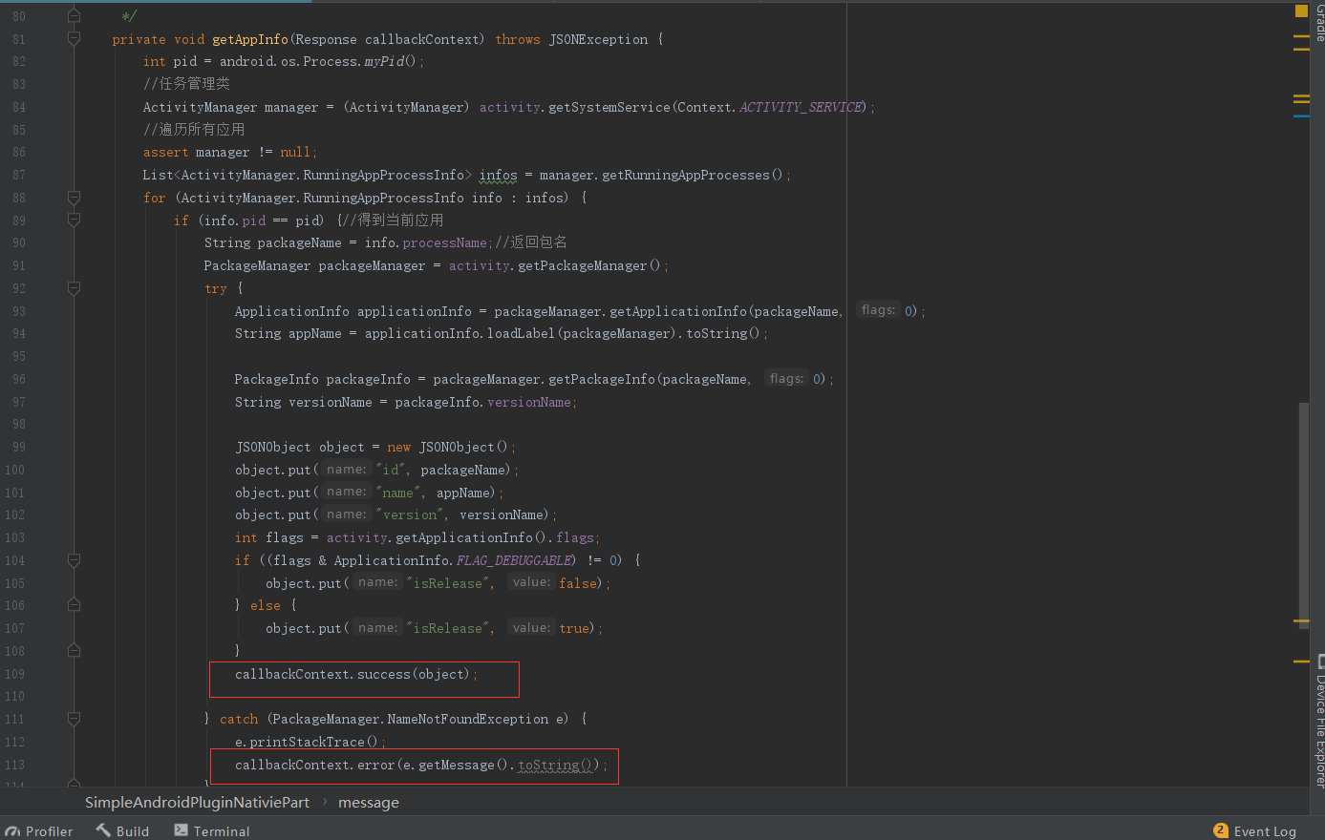Click the fold end marker at line 108
Viewport: 1325px width, 840px height.
coord(74,651)
